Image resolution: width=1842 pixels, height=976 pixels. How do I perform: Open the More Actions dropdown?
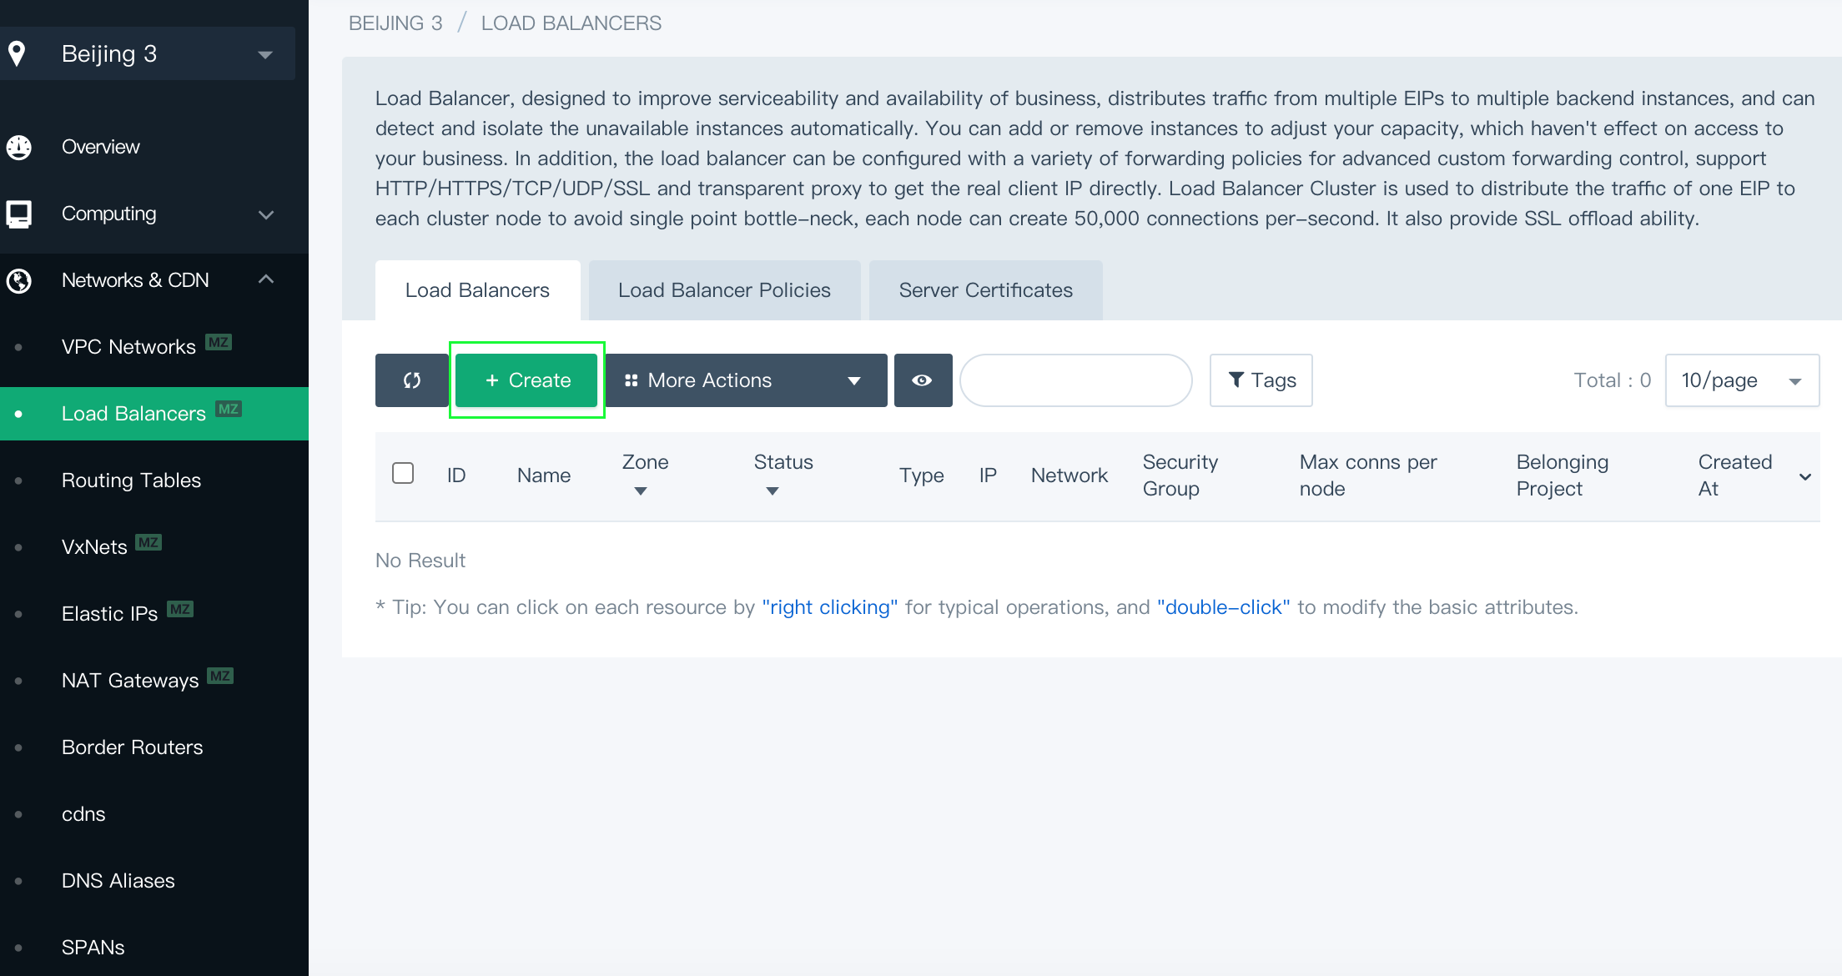click(x=745, y=380)
